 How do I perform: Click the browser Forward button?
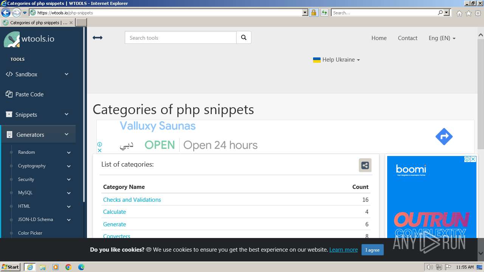[16, 13]
